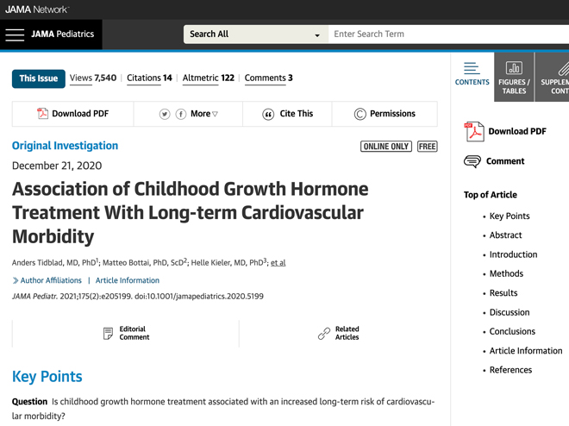569x426 pixels.
Task: Open the Editorial Comment document icon
Action: (x=108, y=333)
